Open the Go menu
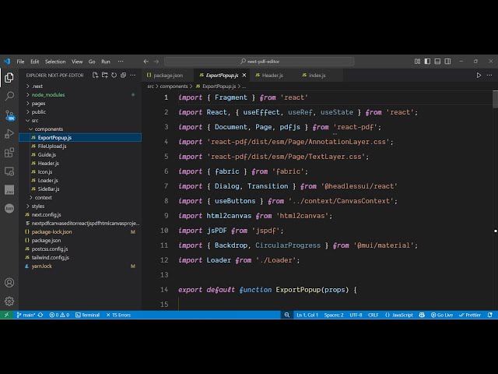498x374 pixels. tap(92, 62)
